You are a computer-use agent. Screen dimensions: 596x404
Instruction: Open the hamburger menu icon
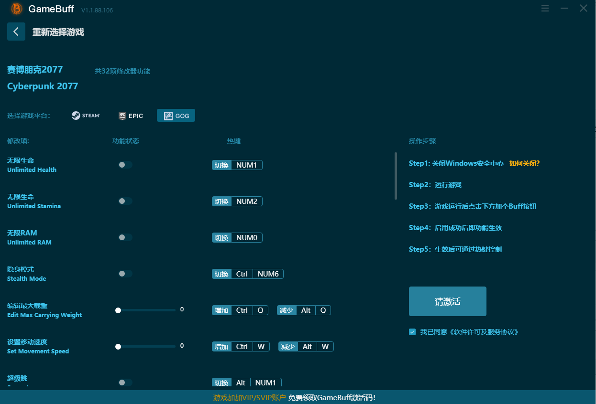[x=545, y=8]
